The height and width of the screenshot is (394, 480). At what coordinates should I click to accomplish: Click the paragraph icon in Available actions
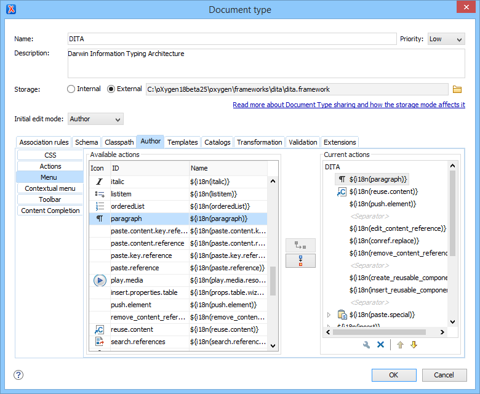coord(100,219)
